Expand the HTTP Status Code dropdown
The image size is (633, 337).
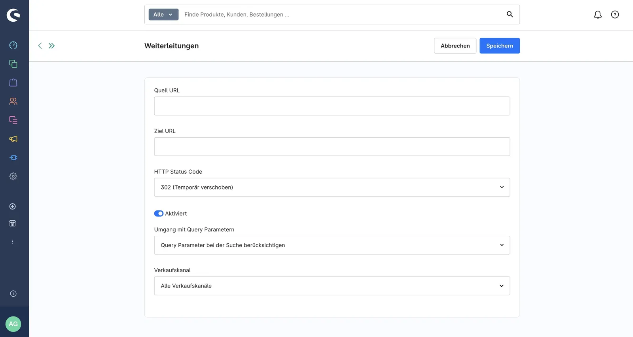tap(332, 187)
